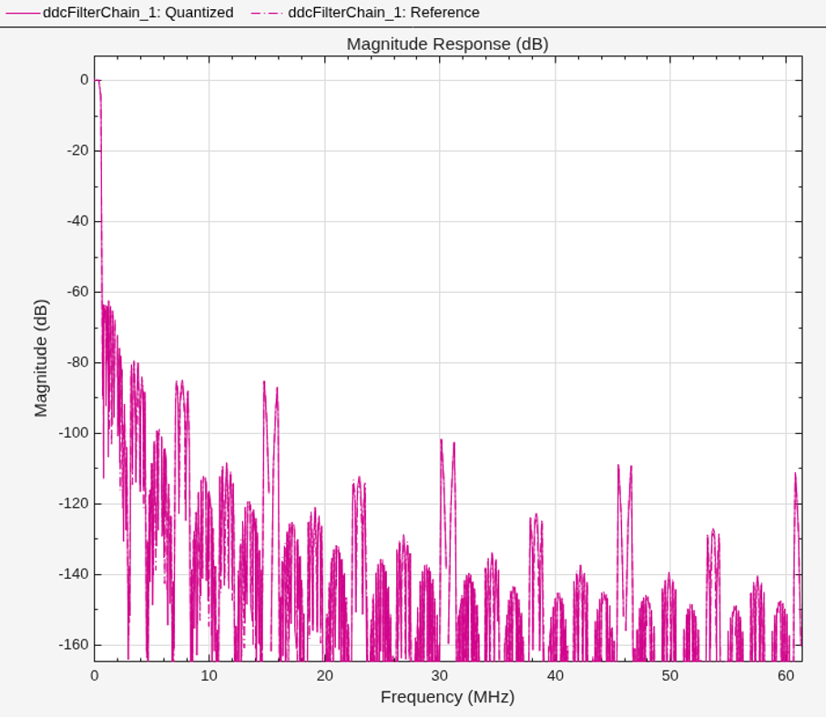This screenshot has height=717, width=826.
Task: Click the x-axis tick label 60
Action: [785, 675]
